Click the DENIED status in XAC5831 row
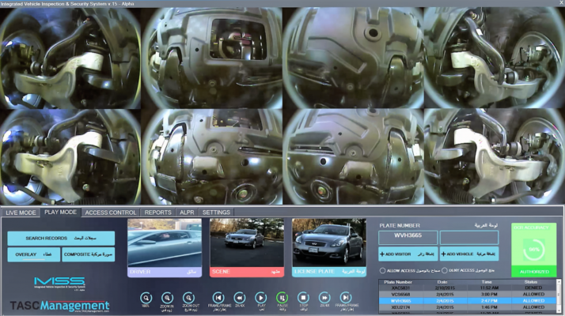Image resolution: width=565 pixels, height=316 pixels. tap(533, 288)
